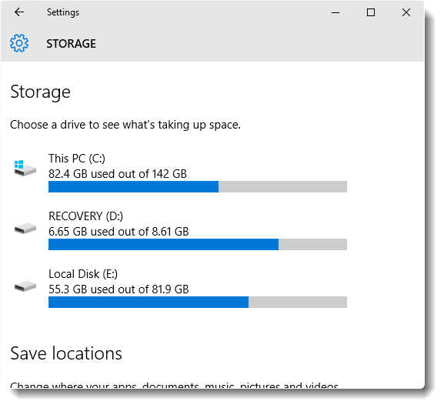Click the D: drive usage bar

[198, 245]
